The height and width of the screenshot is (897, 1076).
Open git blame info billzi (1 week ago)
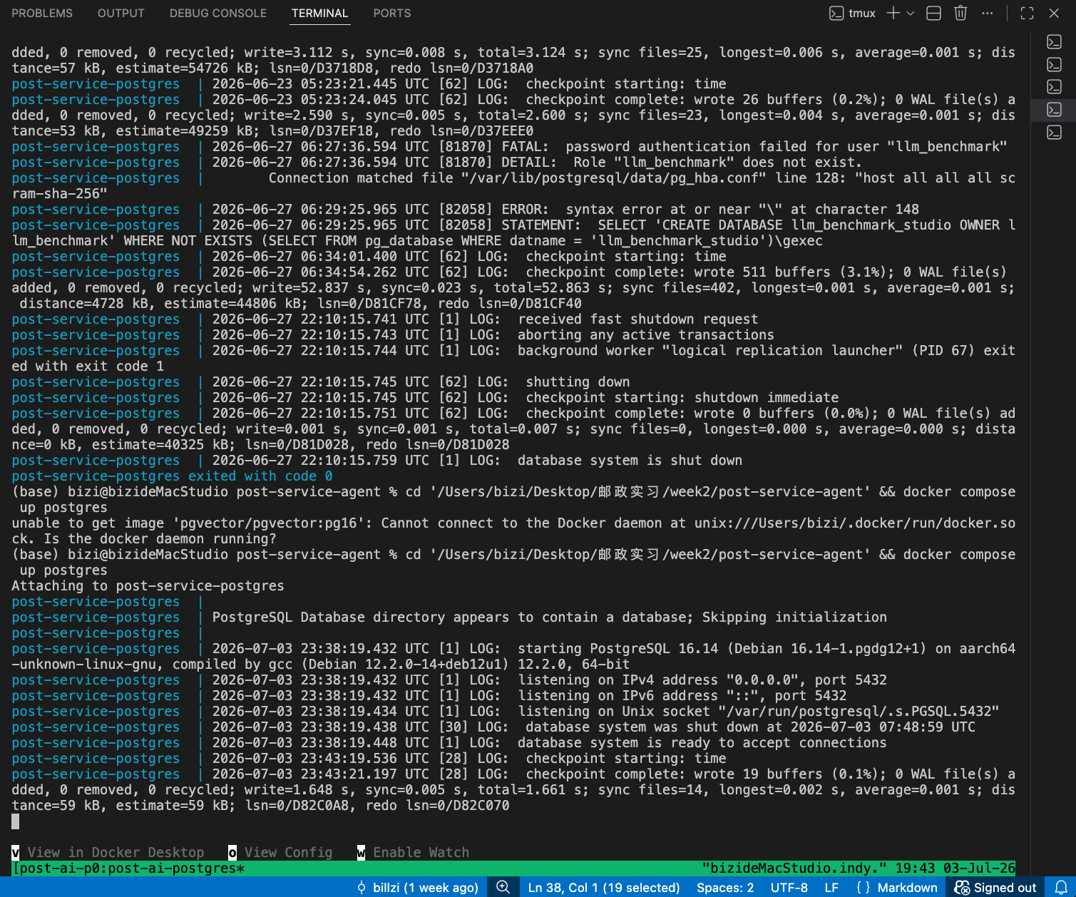pyautogui.click(x=417, y=887)
